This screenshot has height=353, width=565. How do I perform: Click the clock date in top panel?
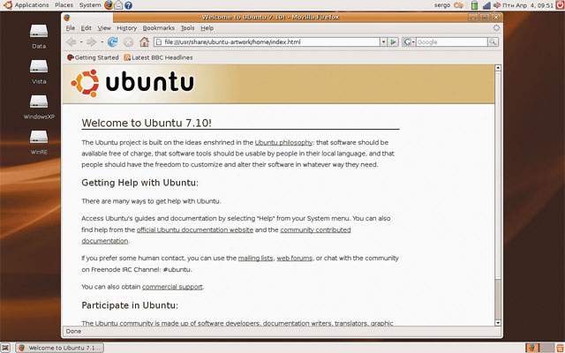tap(528, 5)
